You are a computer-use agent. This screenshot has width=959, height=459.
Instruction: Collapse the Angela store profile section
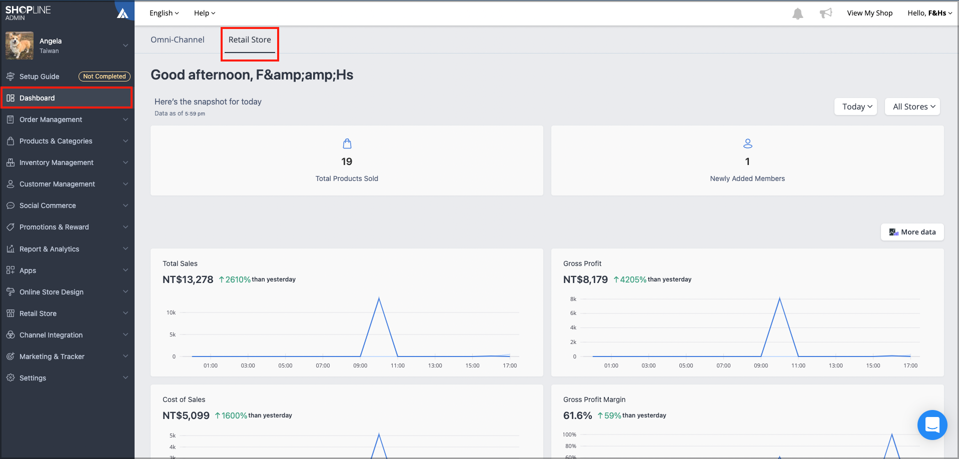(125, 45)
